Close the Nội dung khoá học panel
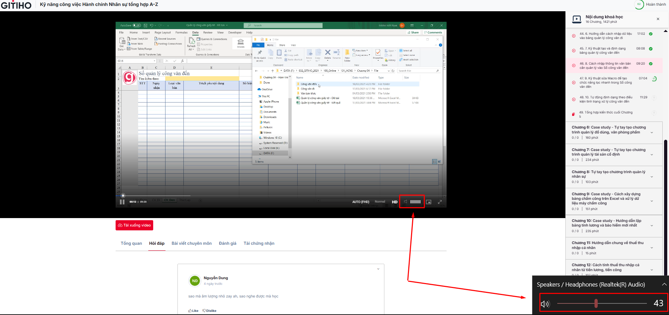This screenshot has height=315, width=669. tap(658, 19)
